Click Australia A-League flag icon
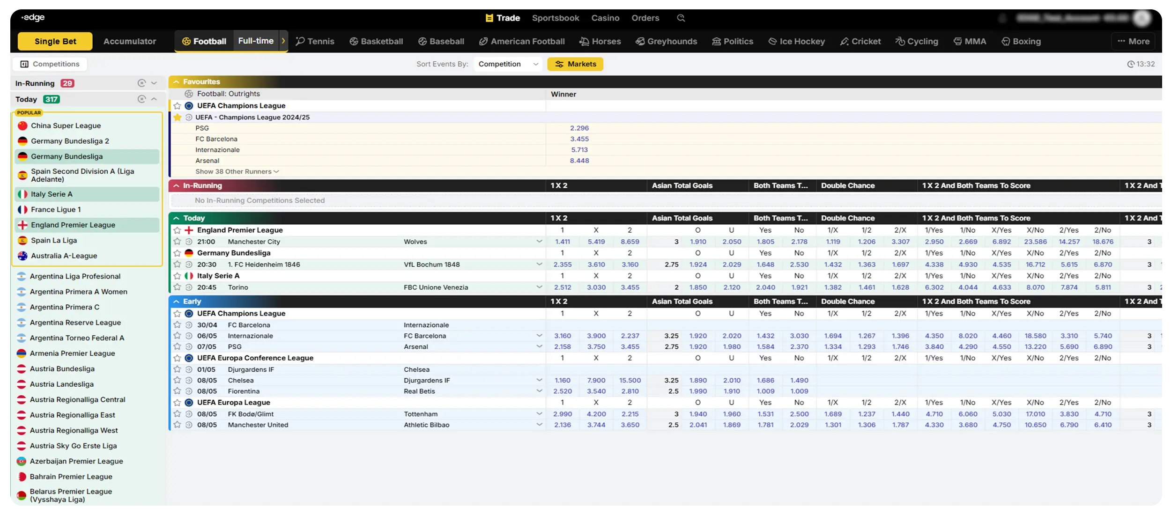This screenshot has height=515, width=1171. [22, 256]
